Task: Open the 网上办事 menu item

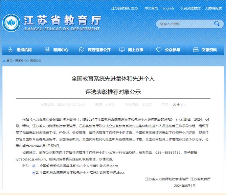Action: 135,50
